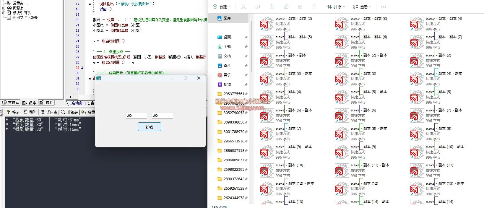Viewport: 484px width, 208px height.
Task: Click the Paste clipboard icon in Explorer toolbar
Action: click(272, 7)
